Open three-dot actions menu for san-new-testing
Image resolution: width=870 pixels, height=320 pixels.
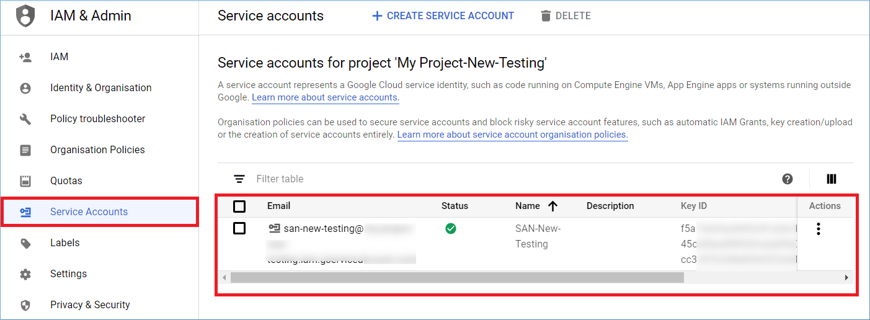[819, 229]
